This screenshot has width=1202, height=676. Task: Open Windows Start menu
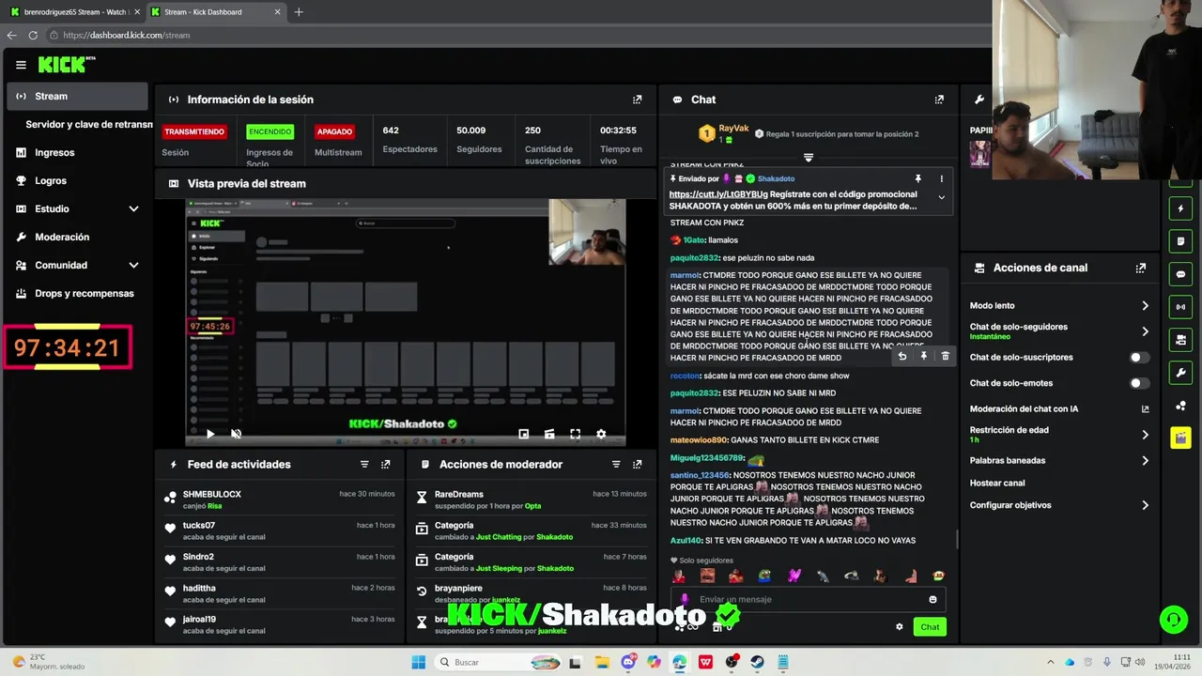(418, 662)
